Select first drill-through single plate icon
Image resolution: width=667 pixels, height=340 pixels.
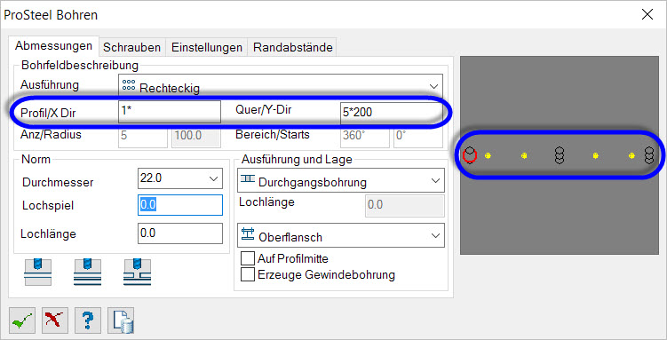[37, 272]
